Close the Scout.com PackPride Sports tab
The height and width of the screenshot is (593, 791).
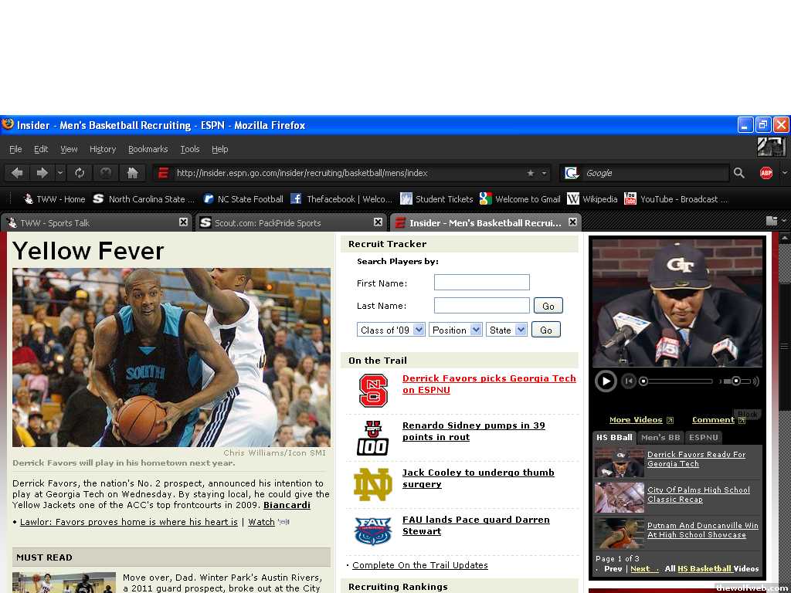click(378, 222)
